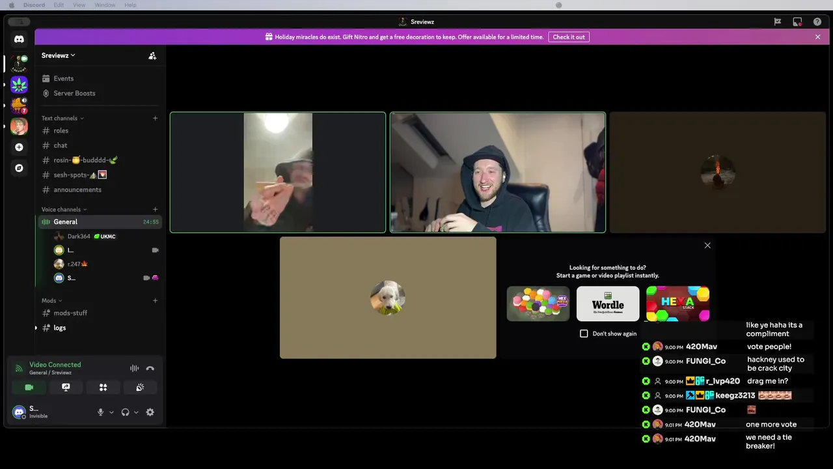
Task: Collapse the Voice channels category
Action: (x=64, y=210)
